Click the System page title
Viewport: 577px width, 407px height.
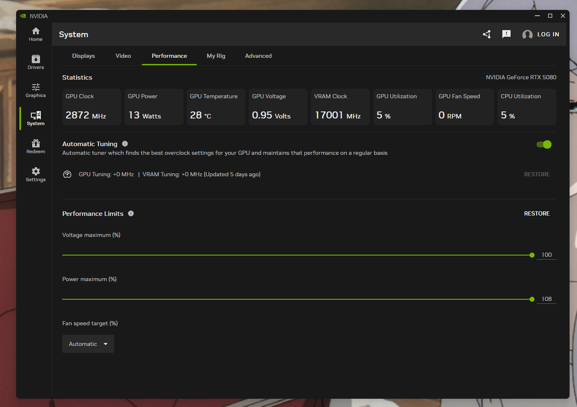pos(73,35)
